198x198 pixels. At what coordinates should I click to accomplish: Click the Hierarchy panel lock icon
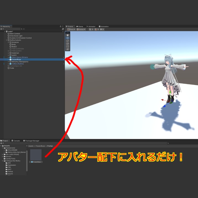[x=60, y=26]
